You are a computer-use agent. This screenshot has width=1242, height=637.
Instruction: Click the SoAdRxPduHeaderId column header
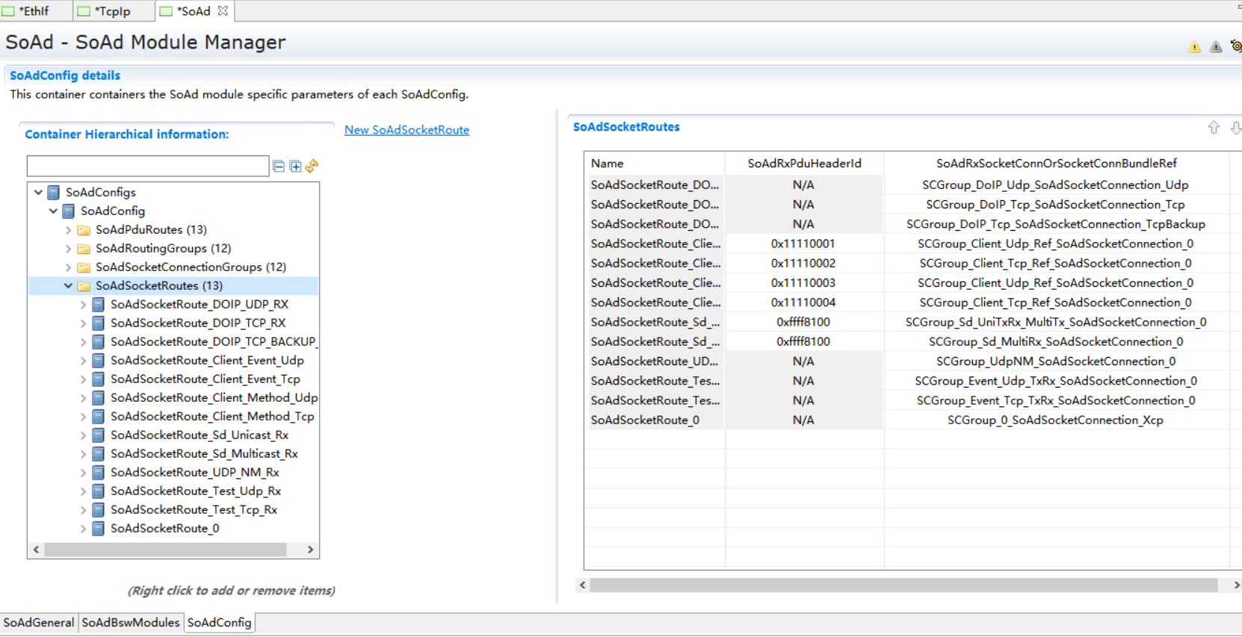click(x=804, y=164)
